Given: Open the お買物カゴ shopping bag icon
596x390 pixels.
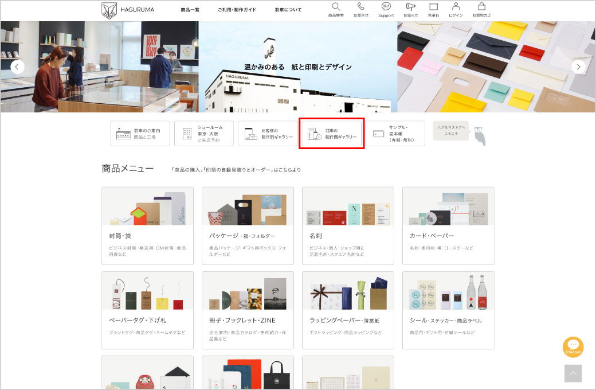Looking at the screenshot, I should click(481, 7).
